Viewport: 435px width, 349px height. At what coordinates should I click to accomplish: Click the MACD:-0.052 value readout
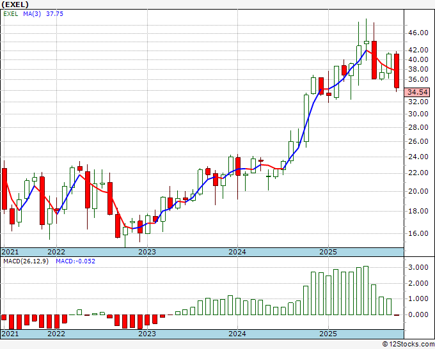click(x=75, y=261)
